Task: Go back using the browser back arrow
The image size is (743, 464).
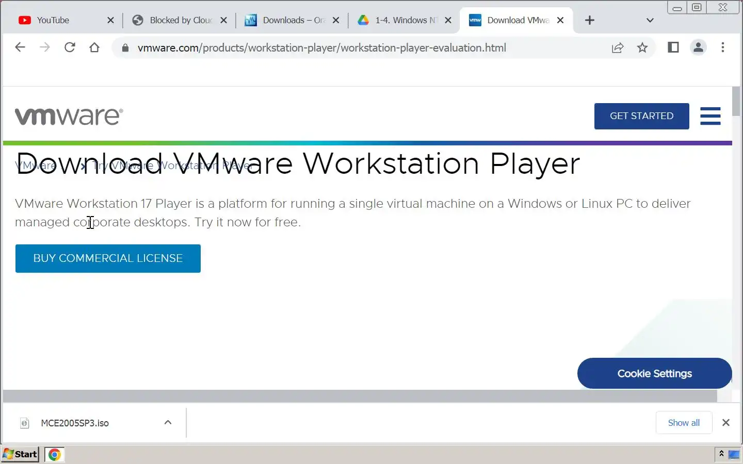Action: pyautogui.click(x=20, y=47)
